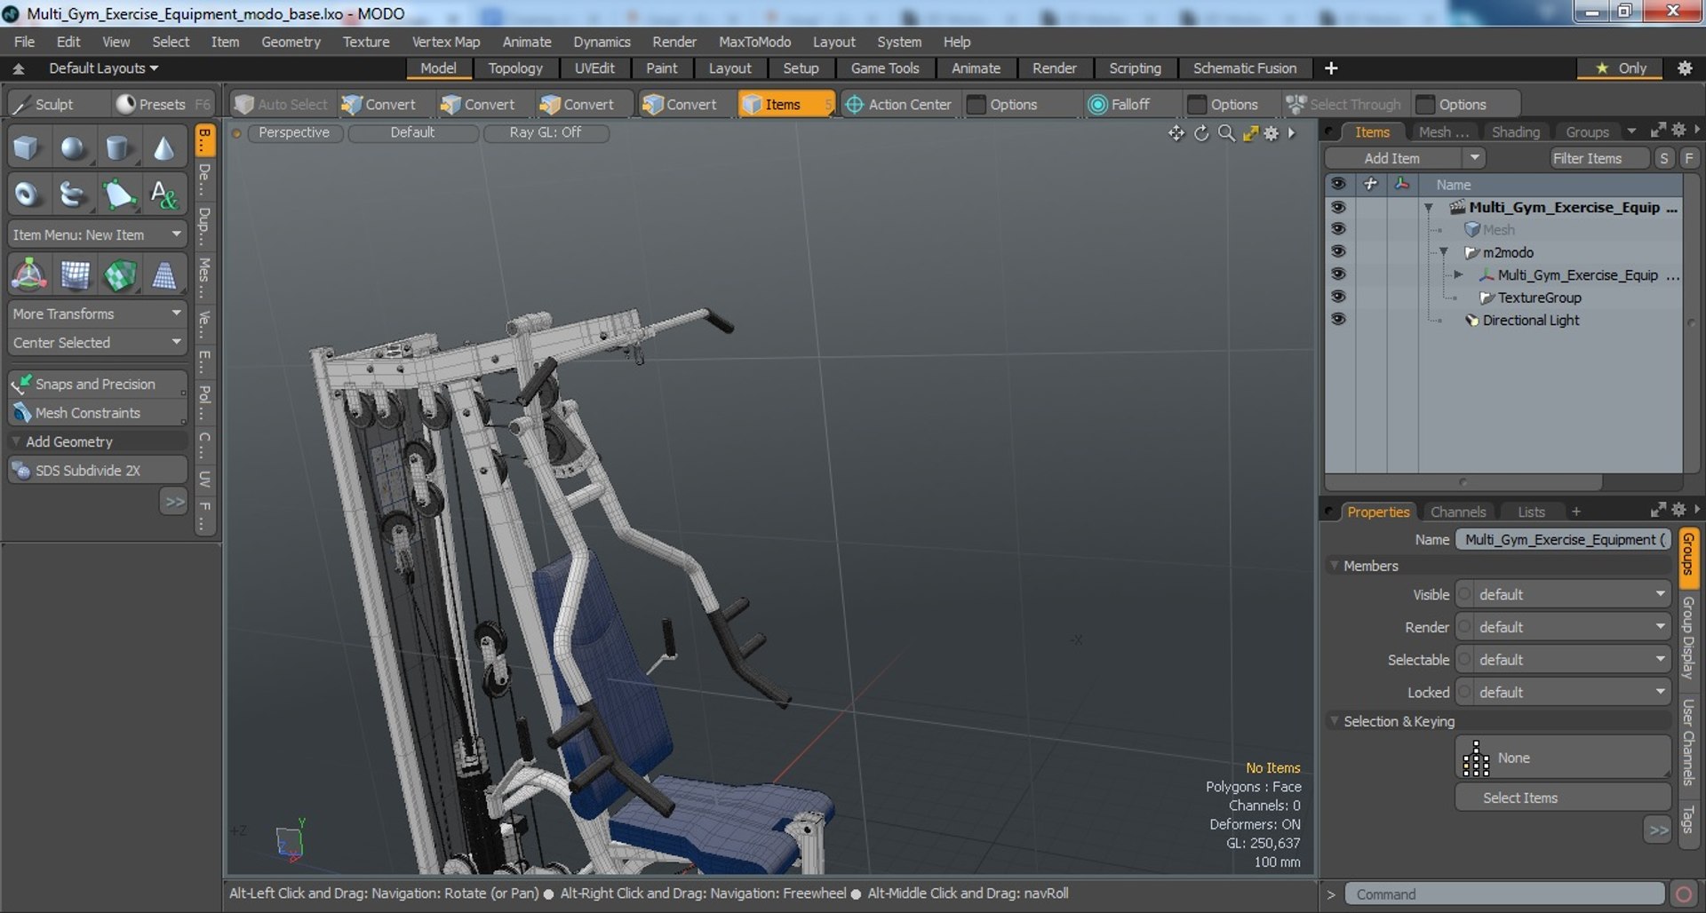Select the Pen tool icon

pyautogui.click(x=118, y=194)
